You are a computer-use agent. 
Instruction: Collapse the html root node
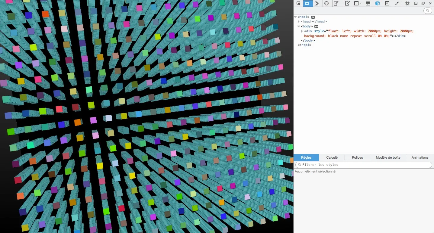[295, 17]
